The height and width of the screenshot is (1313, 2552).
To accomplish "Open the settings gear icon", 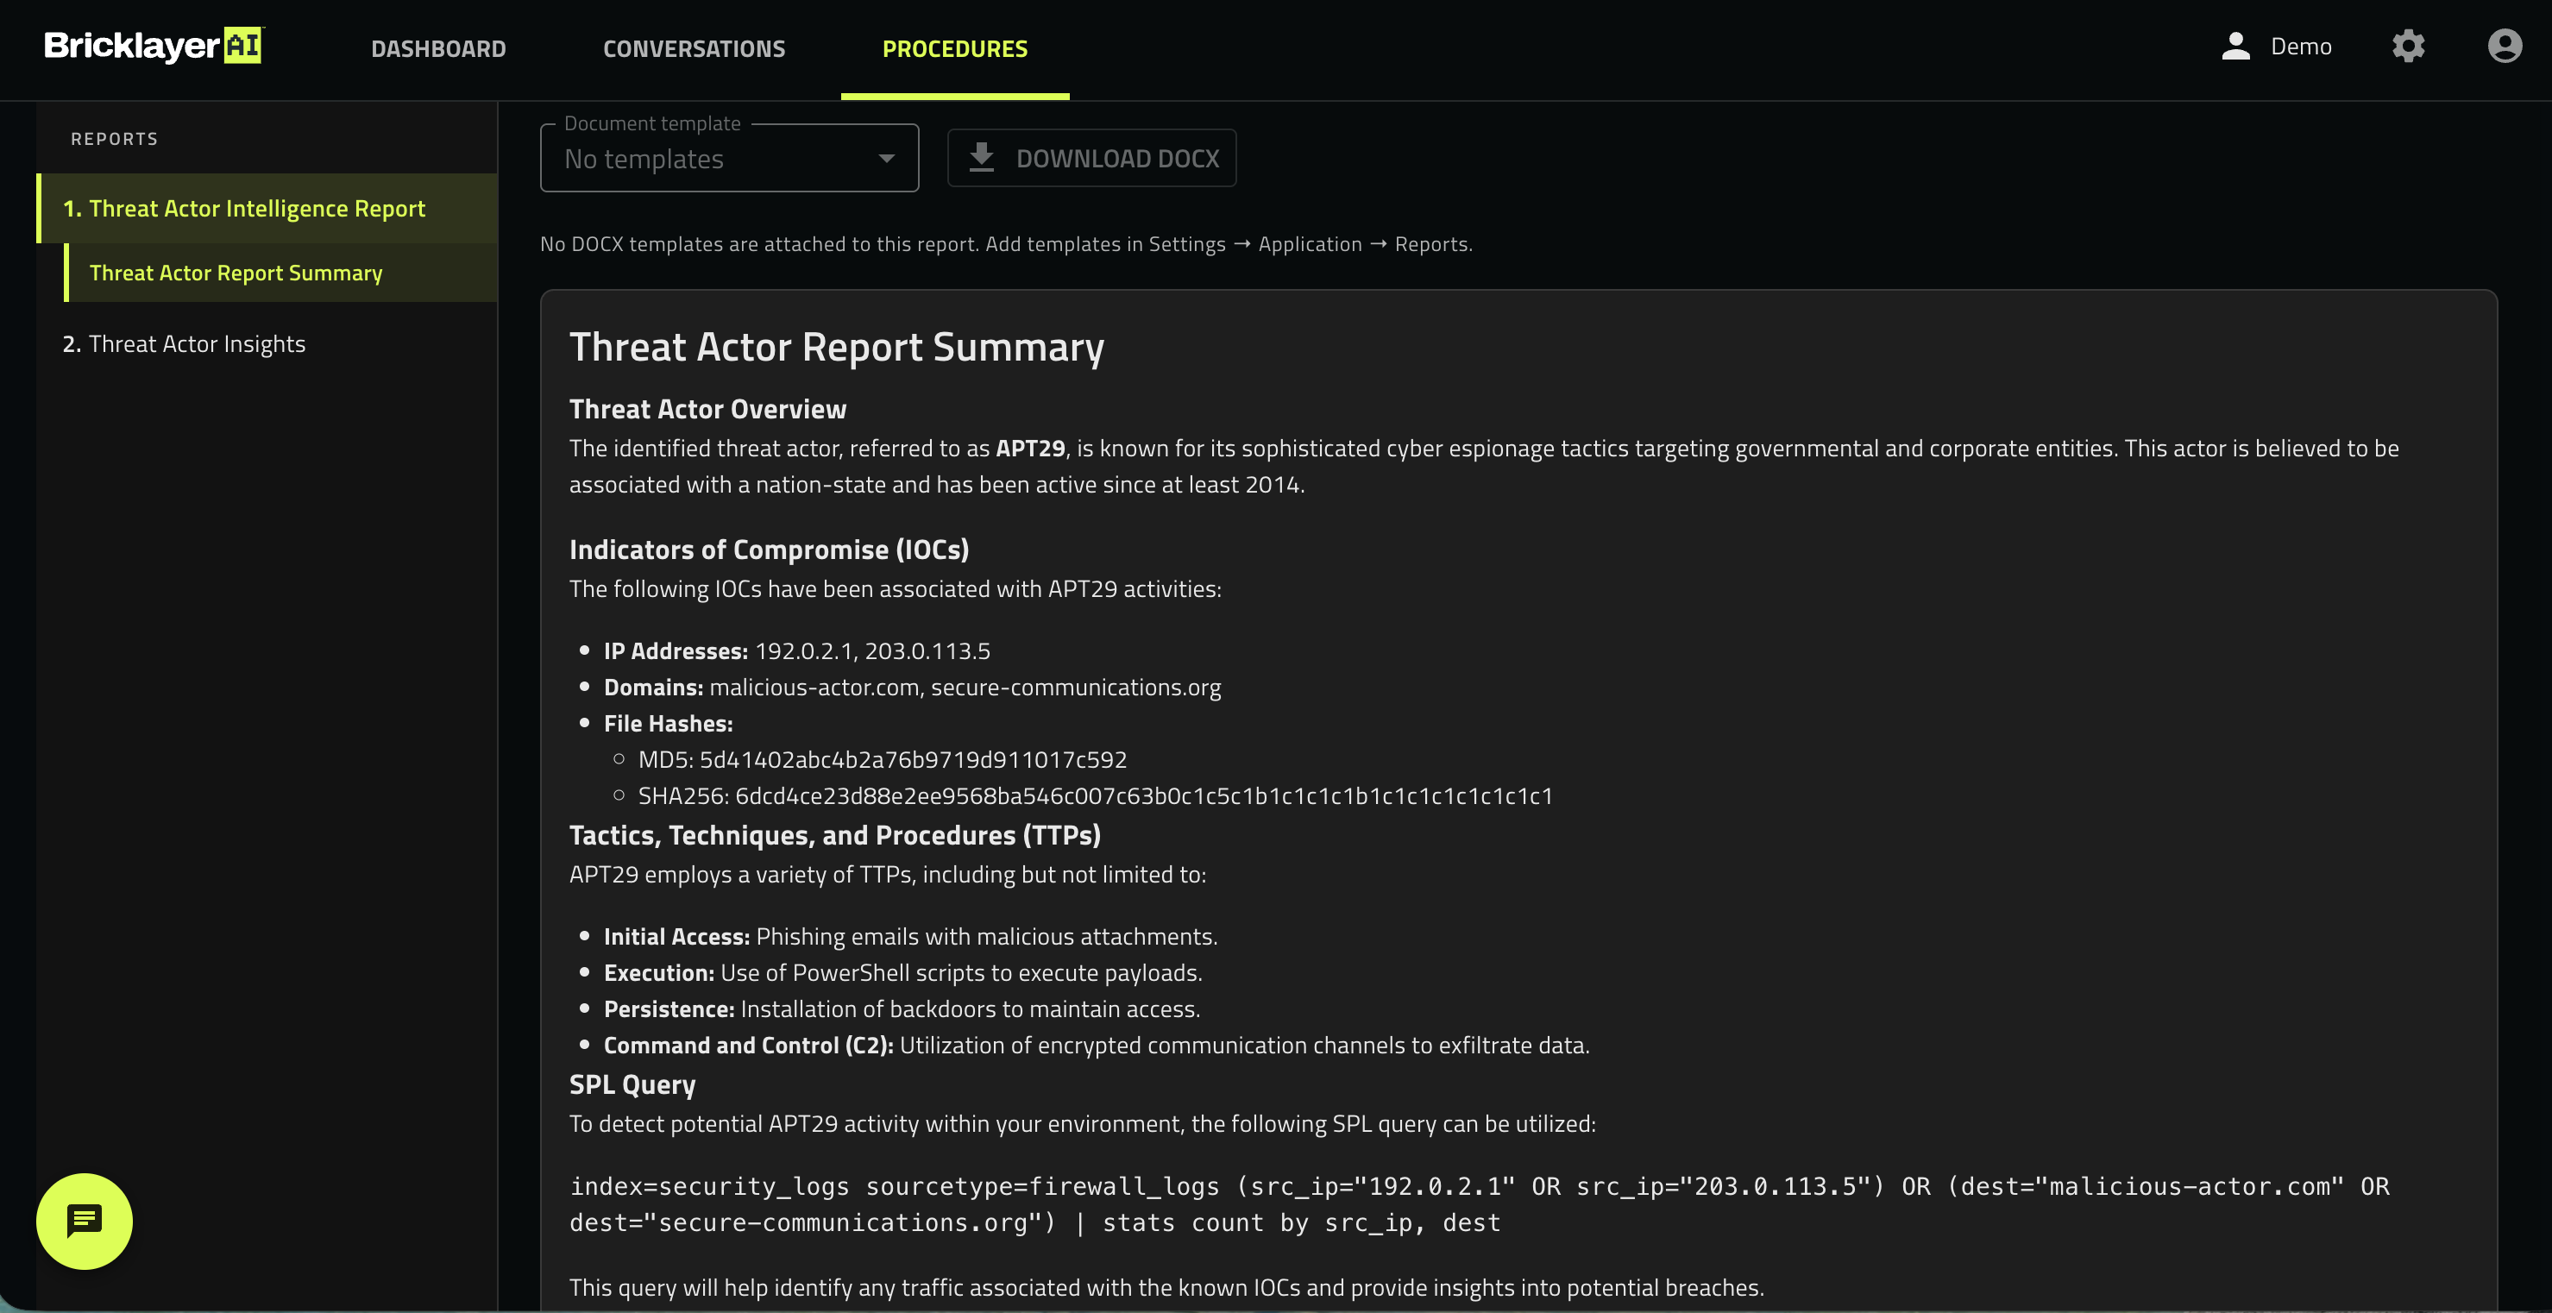I will tap(2408, 46).
